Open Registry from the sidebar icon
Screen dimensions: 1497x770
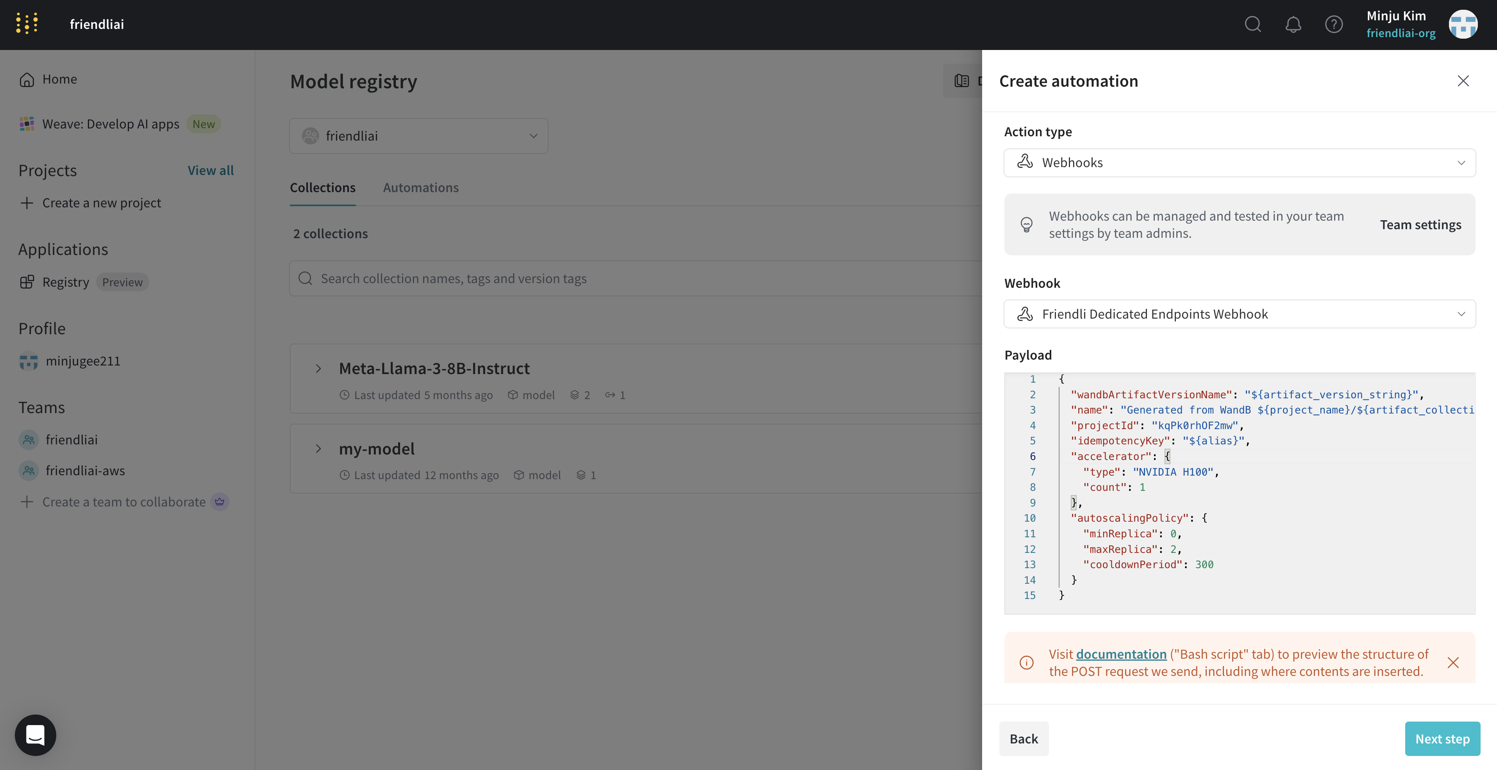(27, 282)
